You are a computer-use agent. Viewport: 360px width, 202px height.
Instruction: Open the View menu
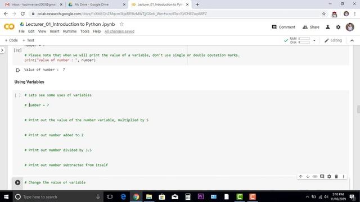click(x=42, y=31)
